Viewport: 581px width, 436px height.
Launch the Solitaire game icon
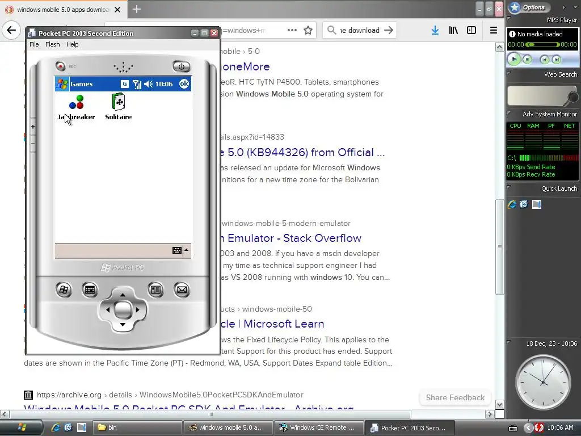[x=119, y=102]
